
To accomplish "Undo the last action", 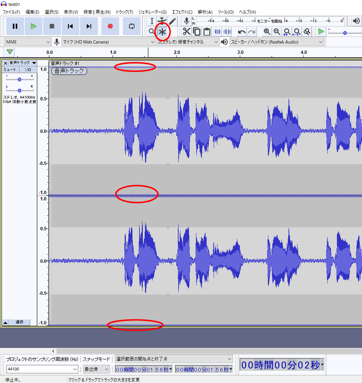I will click(x=241, y=32).
